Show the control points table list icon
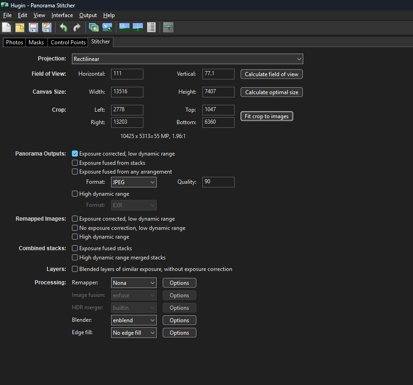Viewport: 413px width, 385px height. pyautogui.click(x=151, y=27)
